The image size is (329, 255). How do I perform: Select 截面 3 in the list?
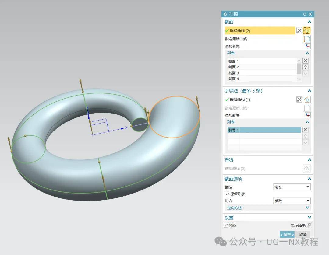tap(262, 73)
